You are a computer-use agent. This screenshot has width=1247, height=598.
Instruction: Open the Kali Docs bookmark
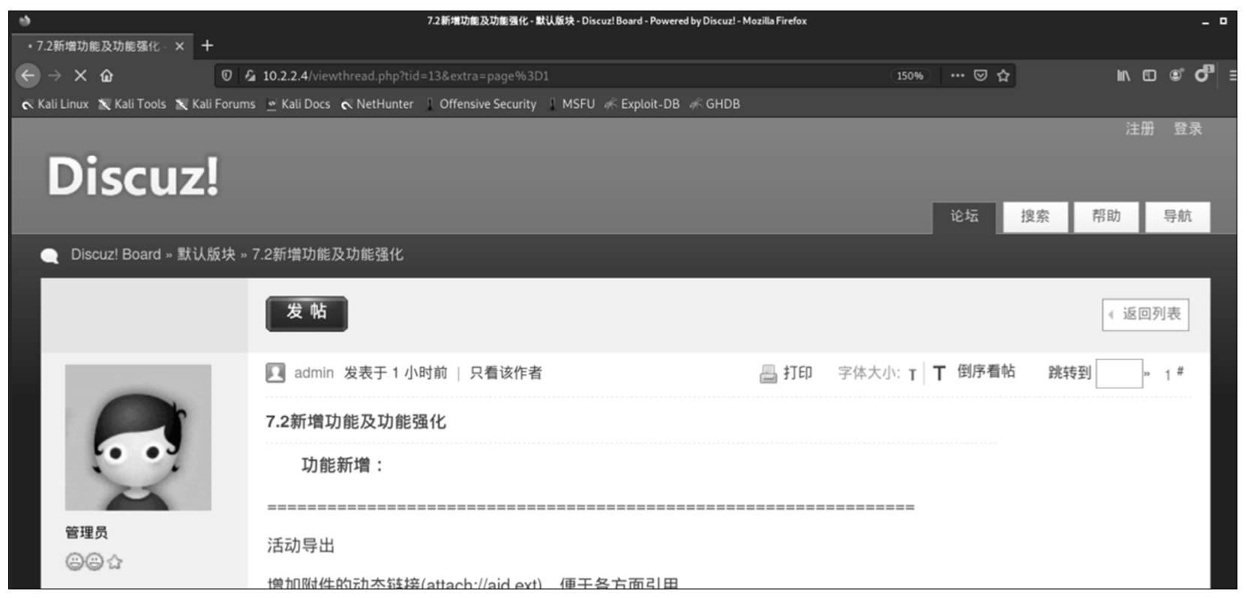coord(298,104)
